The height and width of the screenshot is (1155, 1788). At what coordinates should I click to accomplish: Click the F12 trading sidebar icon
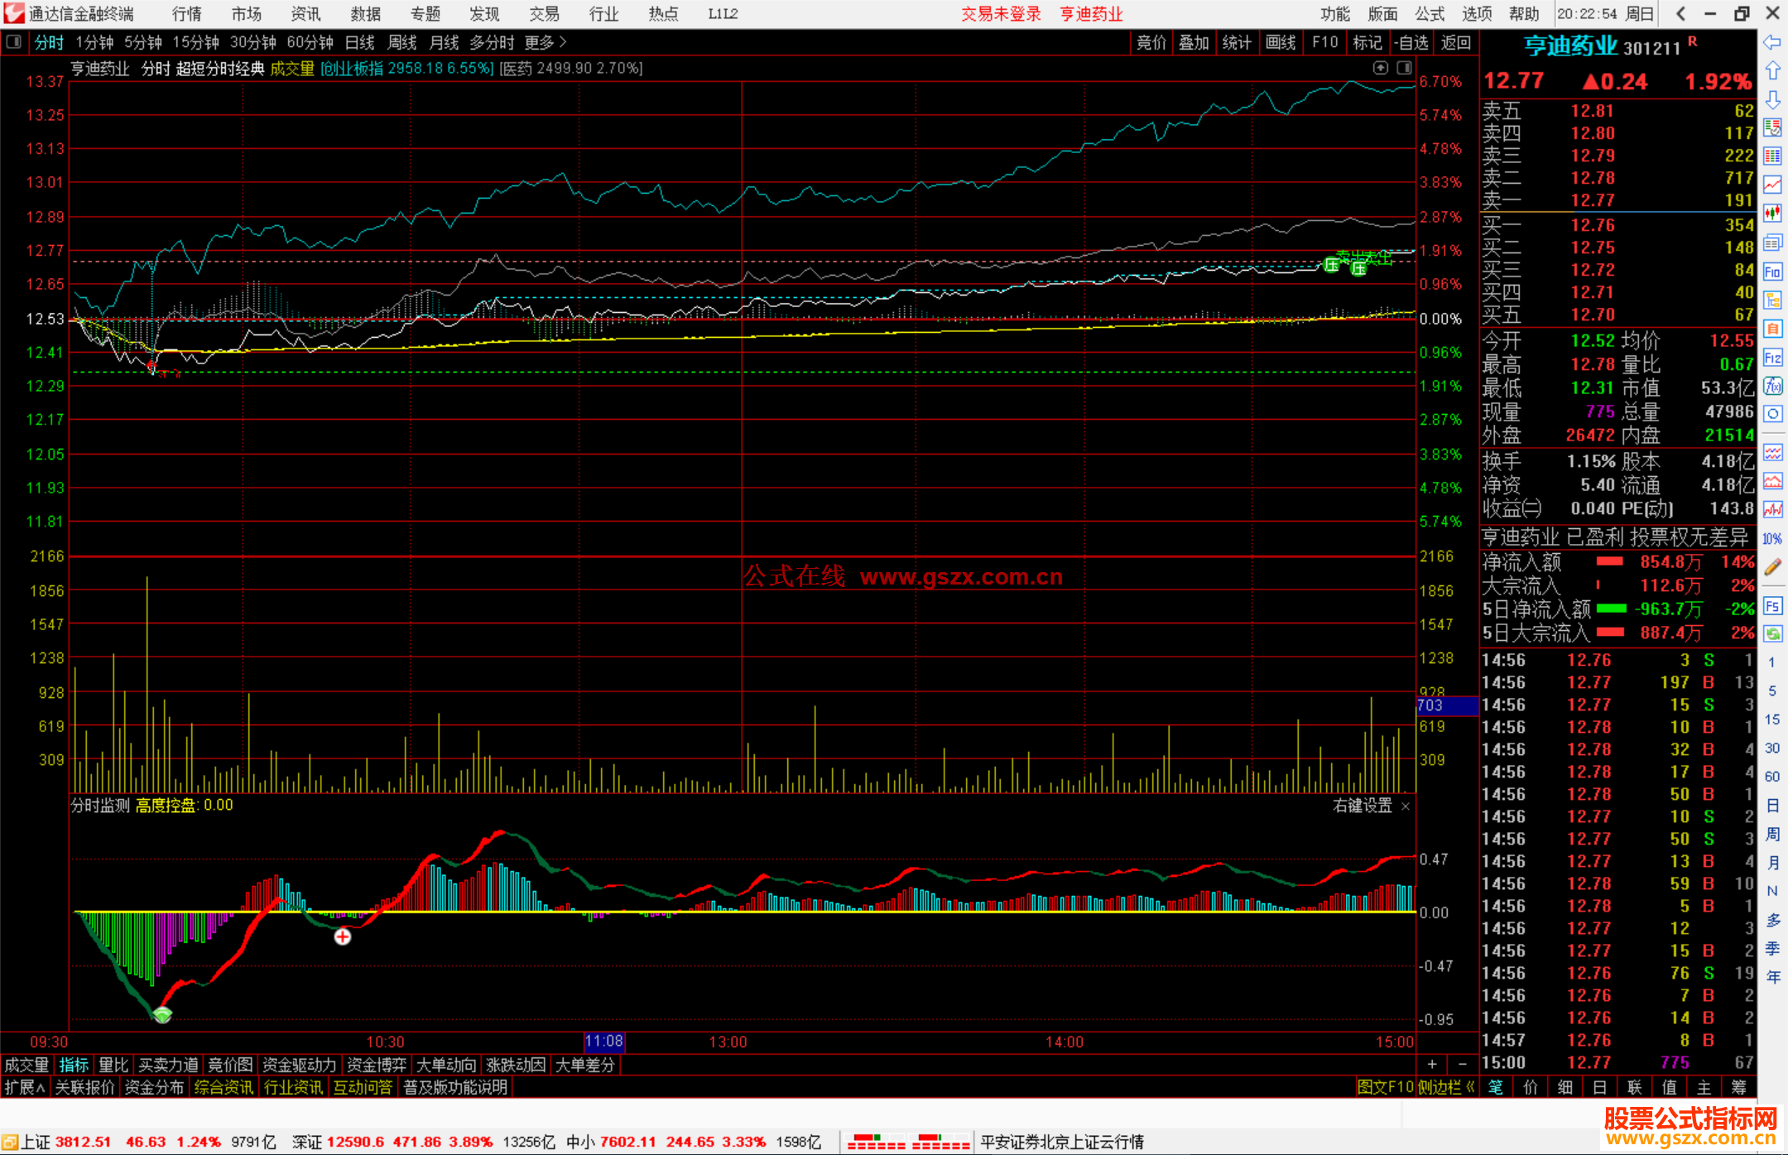[1772, 358]
